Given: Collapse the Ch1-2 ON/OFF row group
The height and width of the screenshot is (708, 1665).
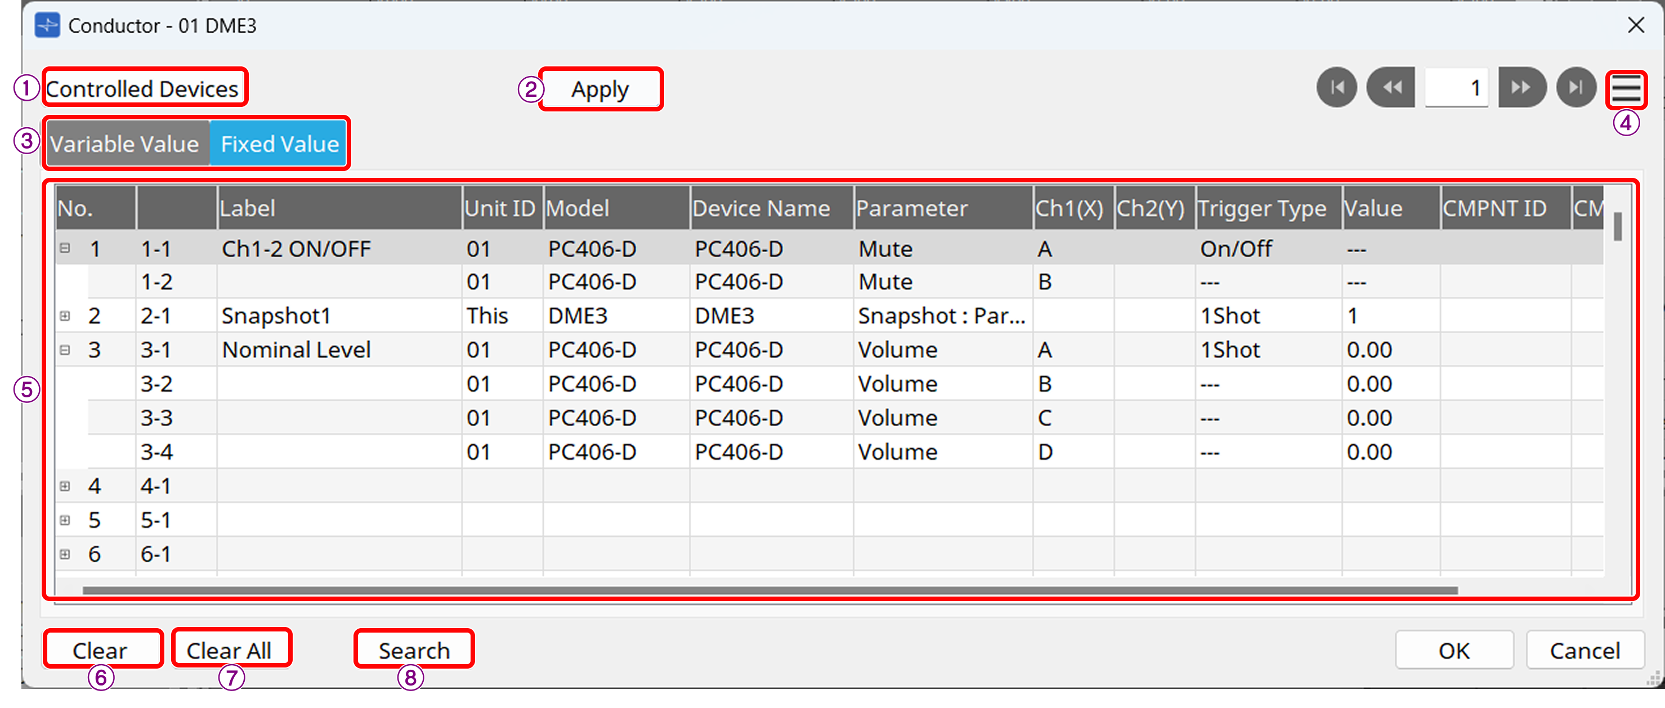Looking at the screenshot, I should pos(65,248).
